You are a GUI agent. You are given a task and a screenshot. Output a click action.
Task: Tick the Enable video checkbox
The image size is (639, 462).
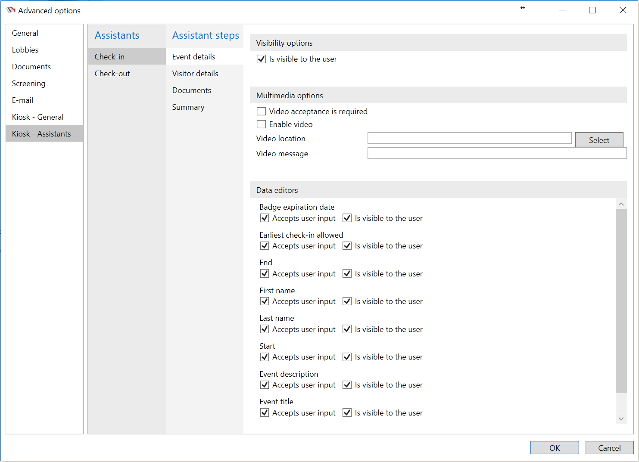pos(261,124)
